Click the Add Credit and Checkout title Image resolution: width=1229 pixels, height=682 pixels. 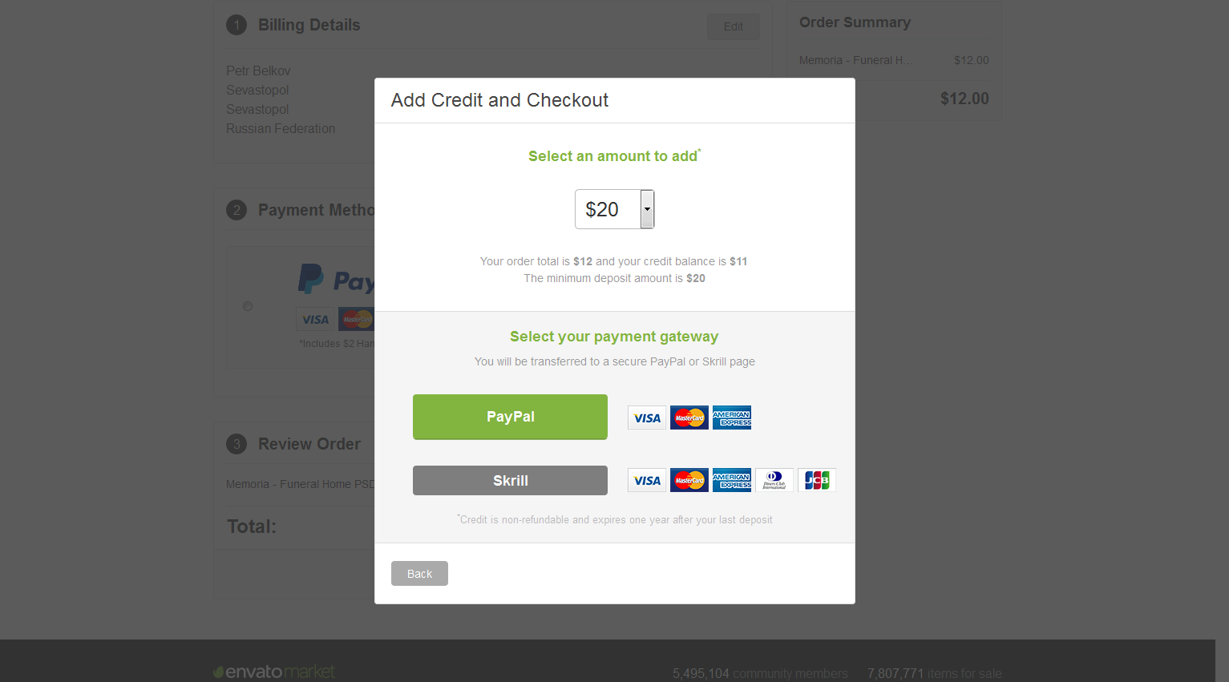[x=499, y=100]
